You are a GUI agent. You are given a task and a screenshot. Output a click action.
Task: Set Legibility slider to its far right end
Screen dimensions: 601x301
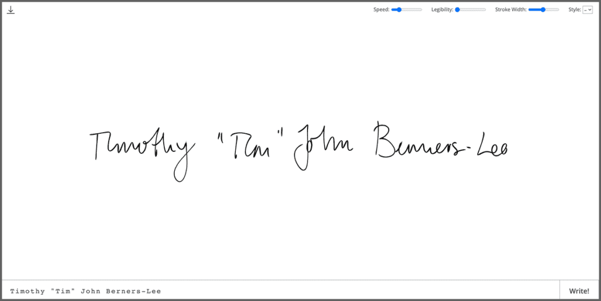click(485, 9)
